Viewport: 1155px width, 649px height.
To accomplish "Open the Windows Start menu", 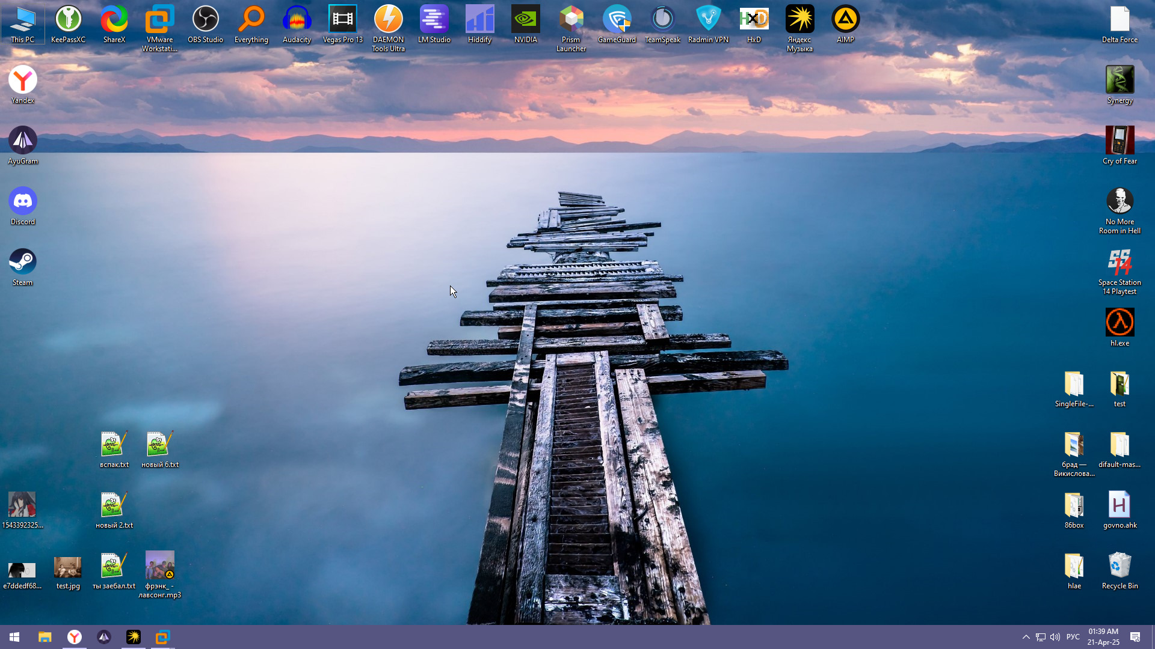I will pyautogui.click(x=14, y=637).
